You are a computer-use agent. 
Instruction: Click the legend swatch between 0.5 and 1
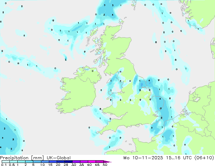14,162
